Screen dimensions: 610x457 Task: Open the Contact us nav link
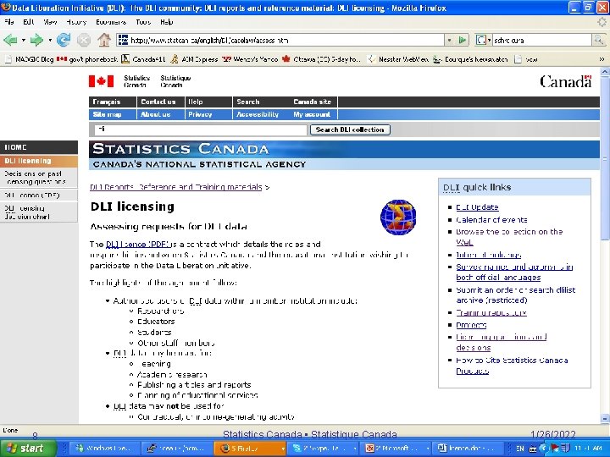coord(158,102)
